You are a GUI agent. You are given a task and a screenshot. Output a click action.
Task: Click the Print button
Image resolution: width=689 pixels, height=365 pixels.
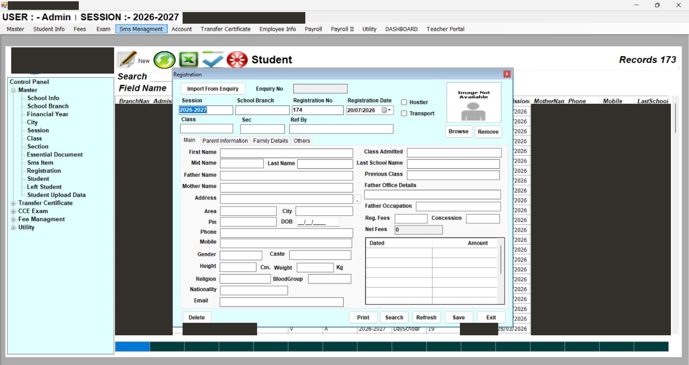[x=363, y=317]
